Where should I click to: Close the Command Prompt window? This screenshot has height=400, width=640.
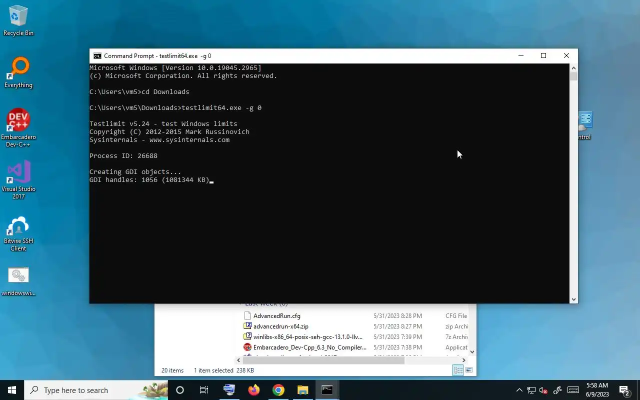566,56
